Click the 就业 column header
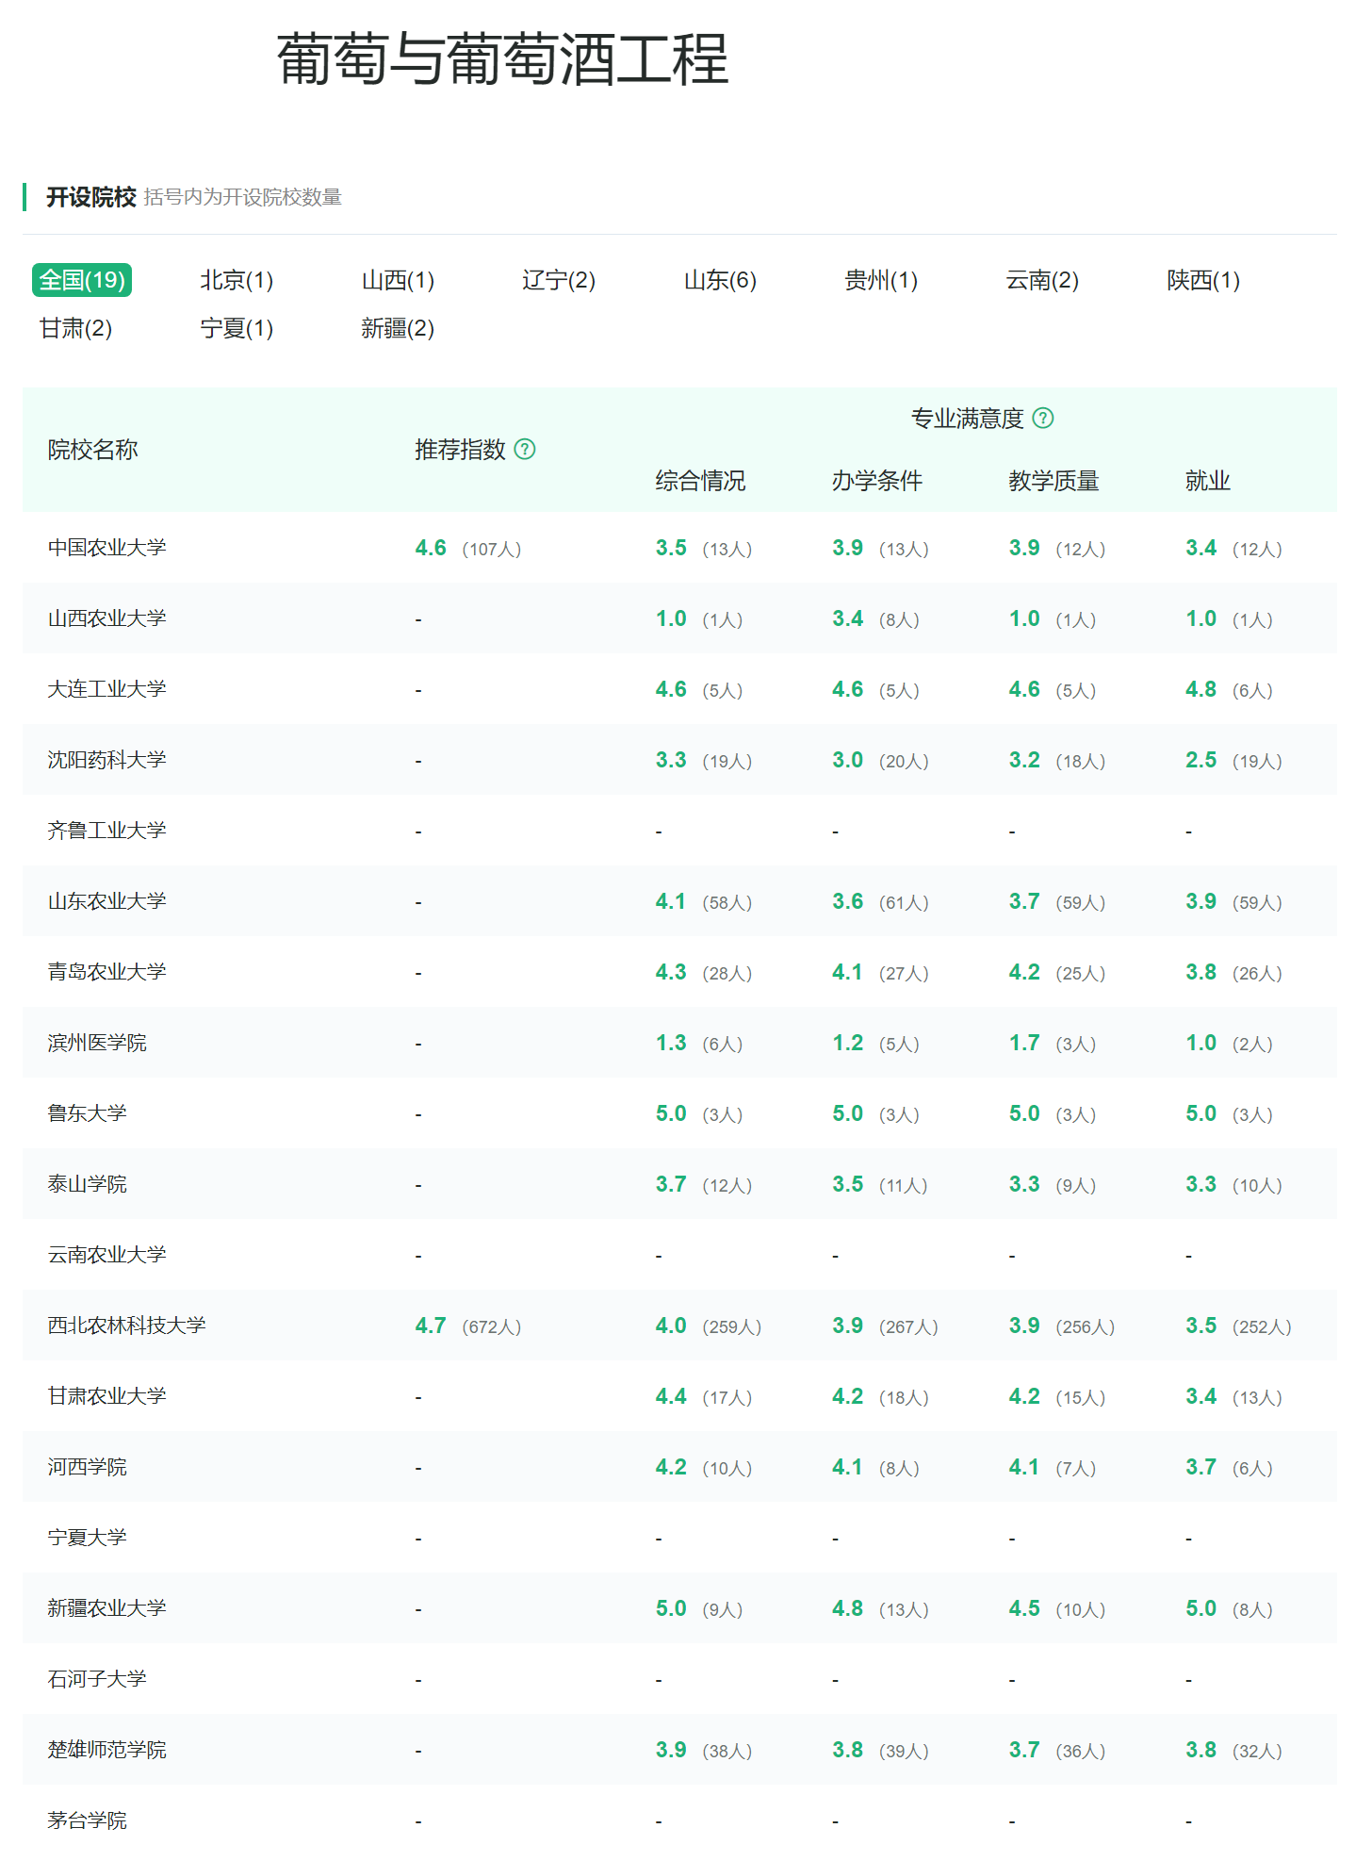Screen dimensions: 1372x1861 tap(1208, 481)
